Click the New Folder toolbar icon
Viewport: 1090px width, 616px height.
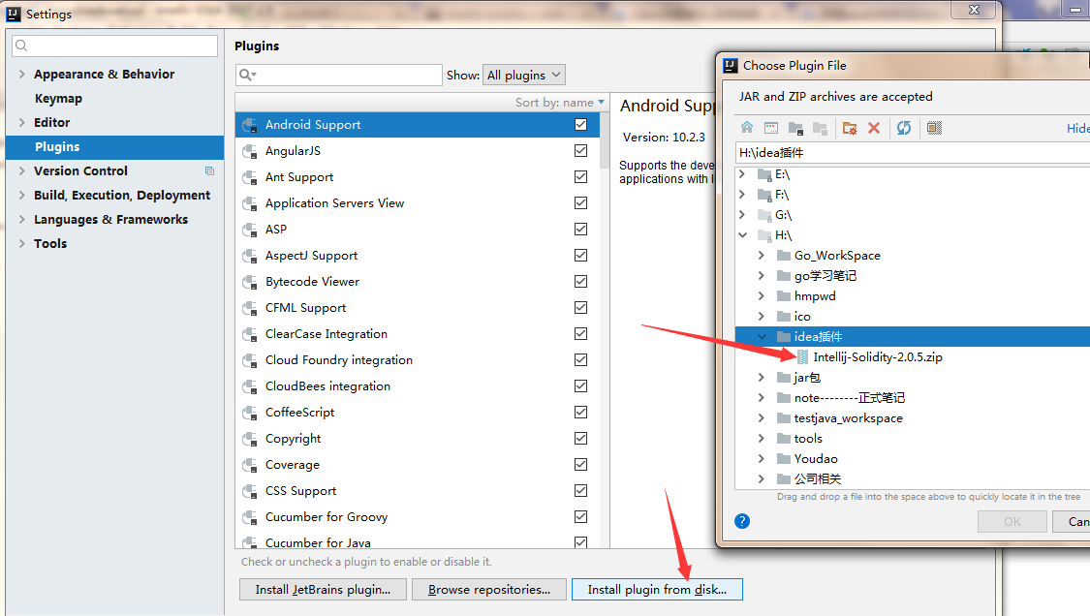850,128
